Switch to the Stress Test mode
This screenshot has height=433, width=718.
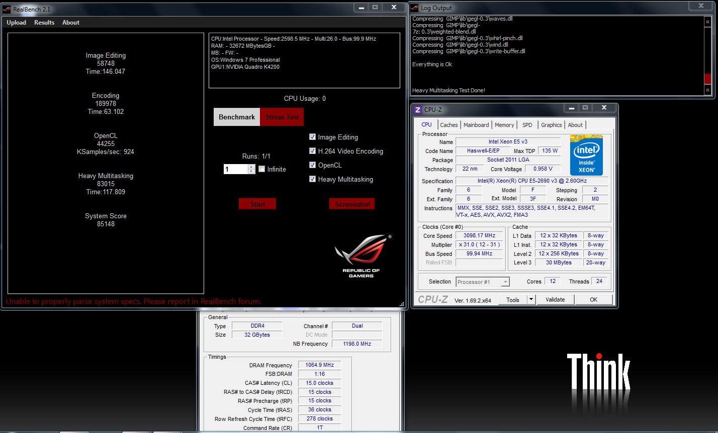click(282, 117)
